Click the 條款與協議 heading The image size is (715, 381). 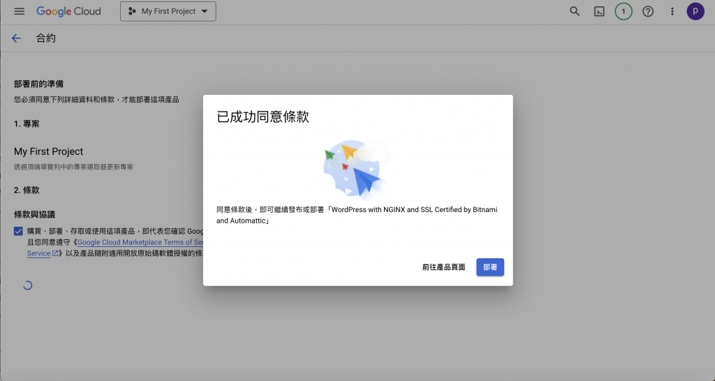tap(35, 214)
